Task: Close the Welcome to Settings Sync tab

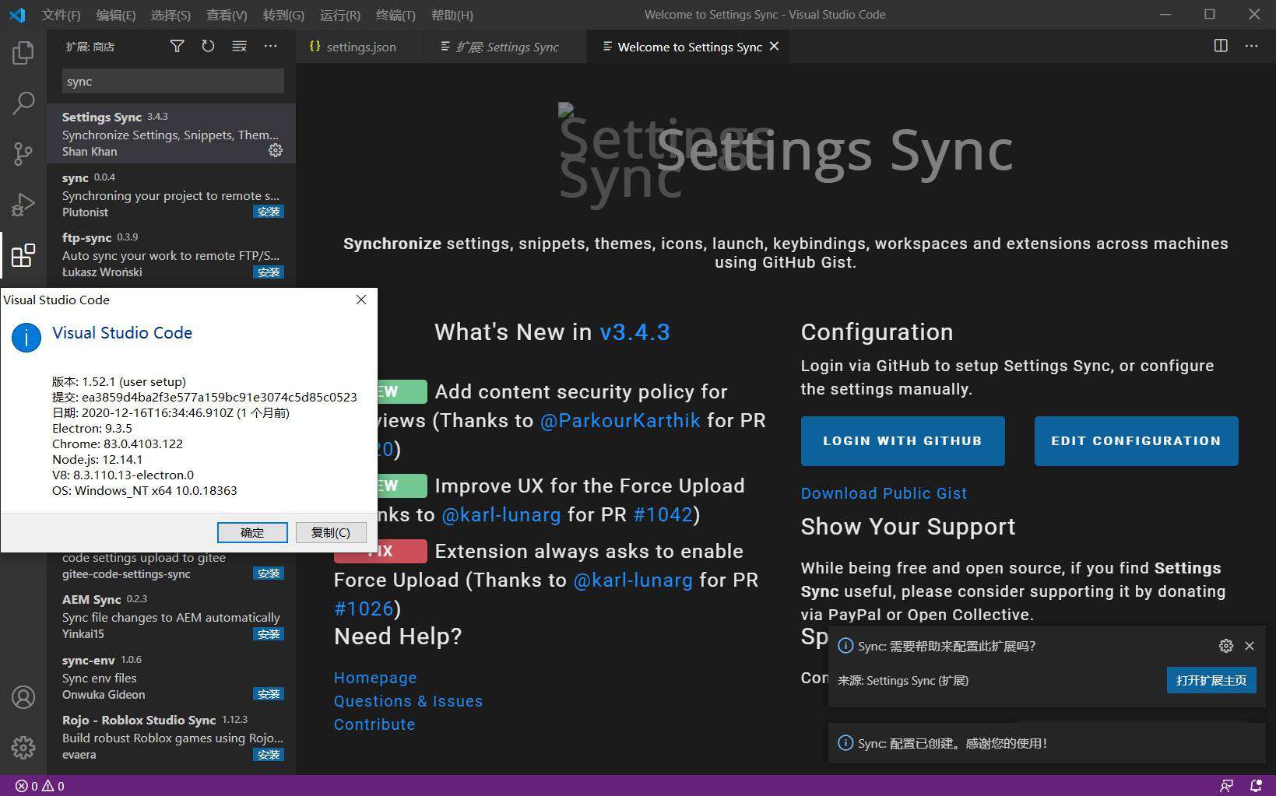Action: click(774, 47)
